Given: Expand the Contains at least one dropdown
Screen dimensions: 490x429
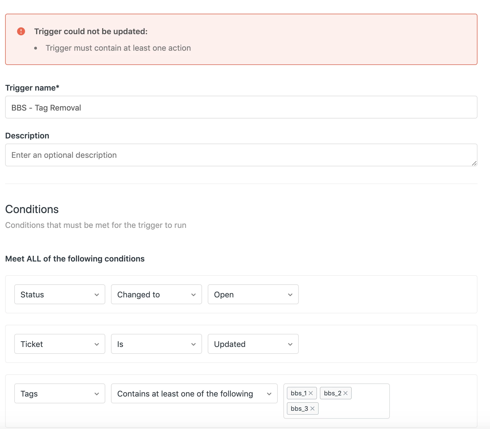Looking at the screenshot, I should (194, 393).
